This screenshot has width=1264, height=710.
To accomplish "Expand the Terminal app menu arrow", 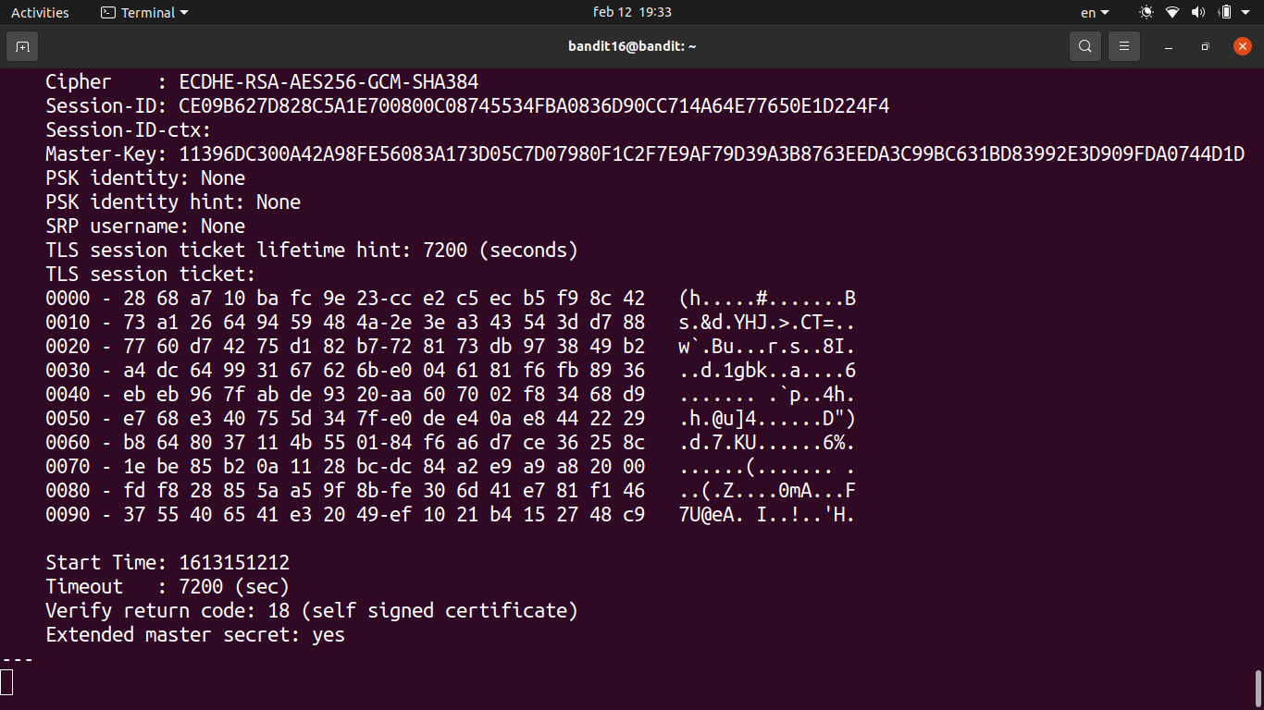I will click(184, 13).
